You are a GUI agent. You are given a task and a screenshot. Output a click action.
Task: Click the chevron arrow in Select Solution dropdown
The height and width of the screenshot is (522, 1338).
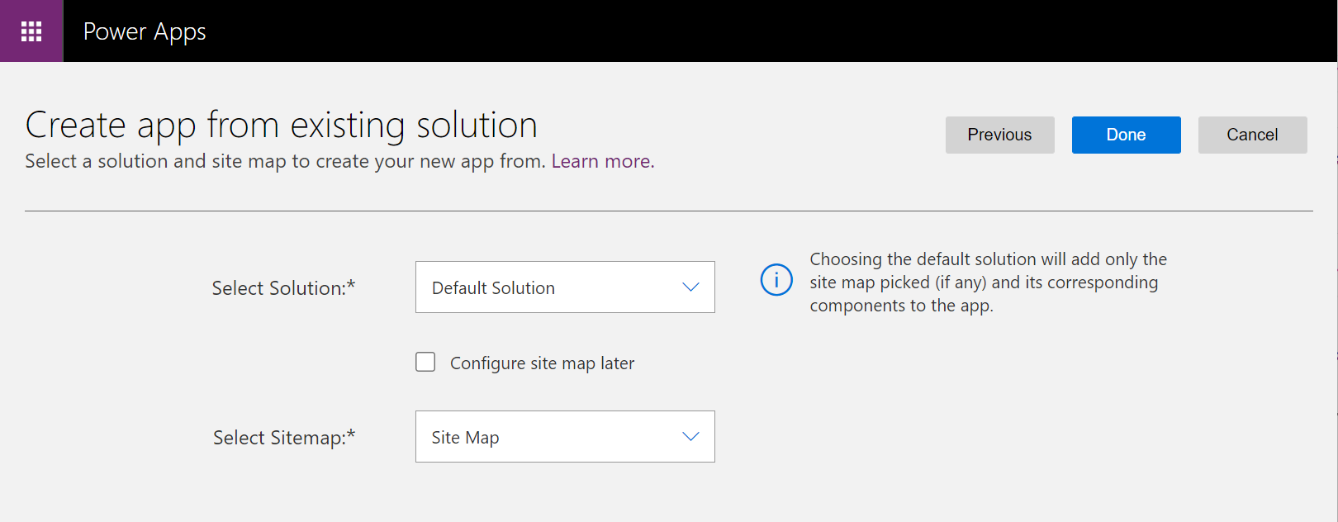(690, 287)
